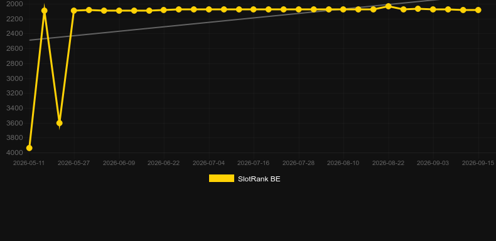Select the raised data point above 2026-08-22
This screenshot has width=496, height=241.
(x=389, y=6)
